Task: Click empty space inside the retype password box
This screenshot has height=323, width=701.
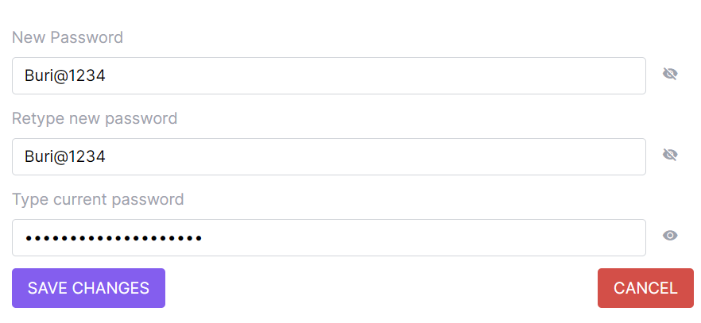Action: 397,157
